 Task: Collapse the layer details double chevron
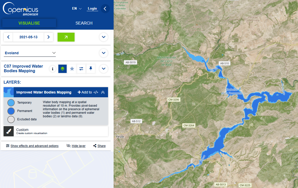pos(103,92)
